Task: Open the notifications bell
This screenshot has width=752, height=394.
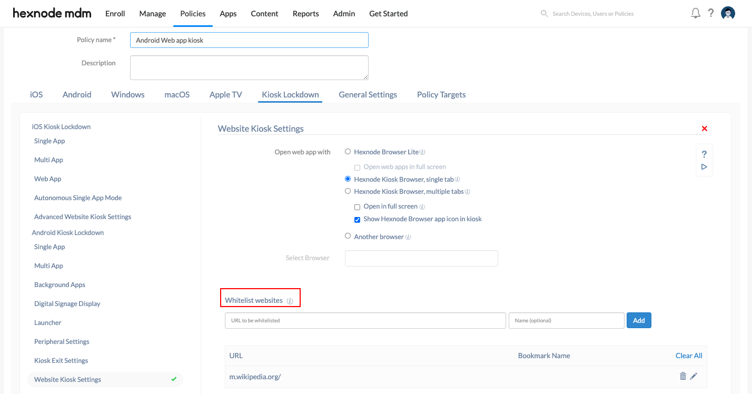Action: tap(696, 13)
